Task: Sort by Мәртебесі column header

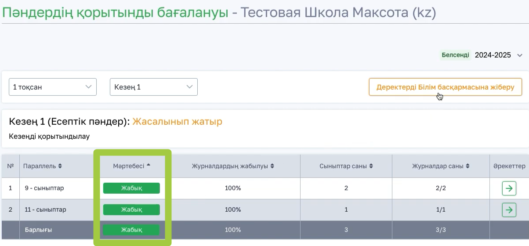Action: coord(132,166)
